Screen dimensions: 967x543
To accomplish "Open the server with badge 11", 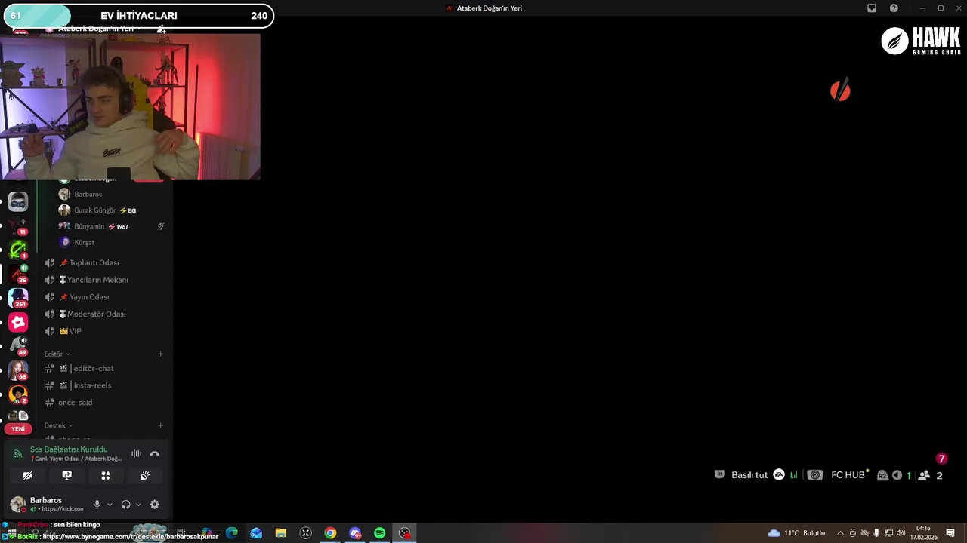I will [18, 225].
